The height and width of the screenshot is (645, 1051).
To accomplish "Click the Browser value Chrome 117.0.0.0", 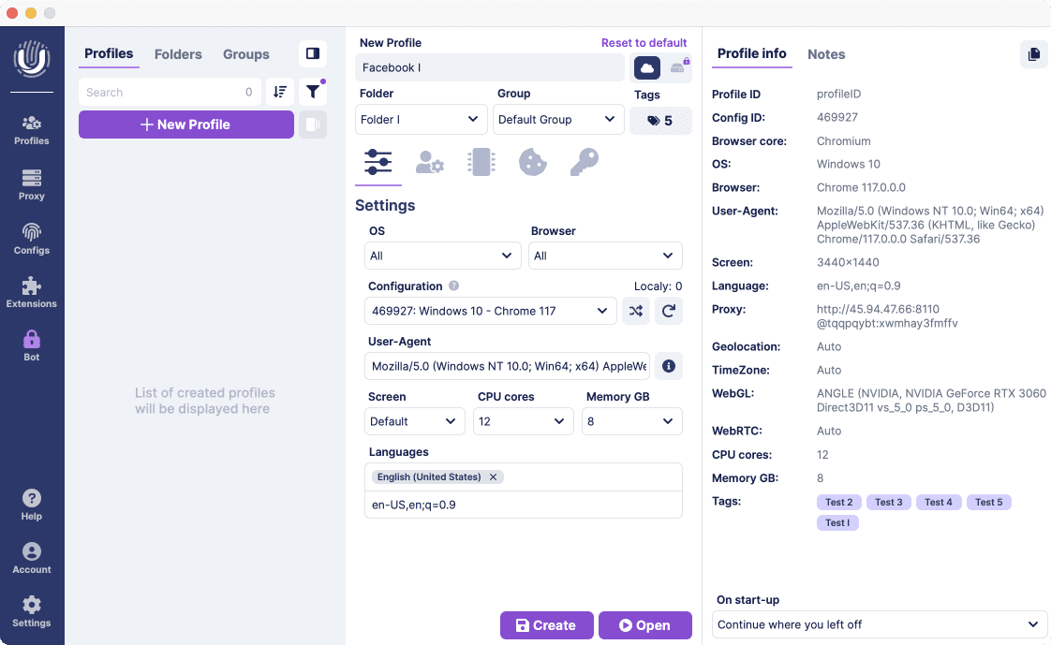I will [x=861, y=187].
